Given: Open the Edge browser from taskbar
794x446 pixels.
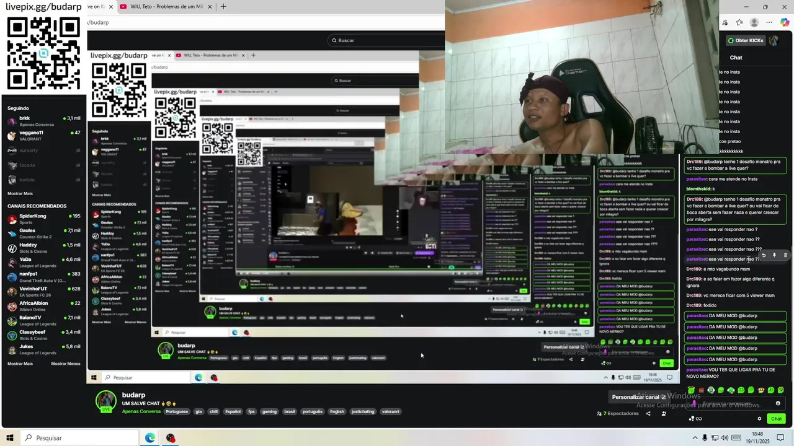Looking at the screenshot, I should [150, 438].
